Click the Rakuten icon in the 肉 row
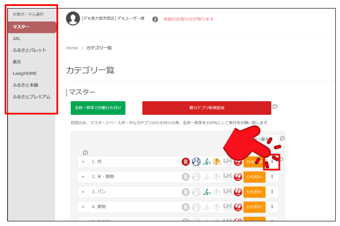 pyautogui.click(x=185, y=162)
